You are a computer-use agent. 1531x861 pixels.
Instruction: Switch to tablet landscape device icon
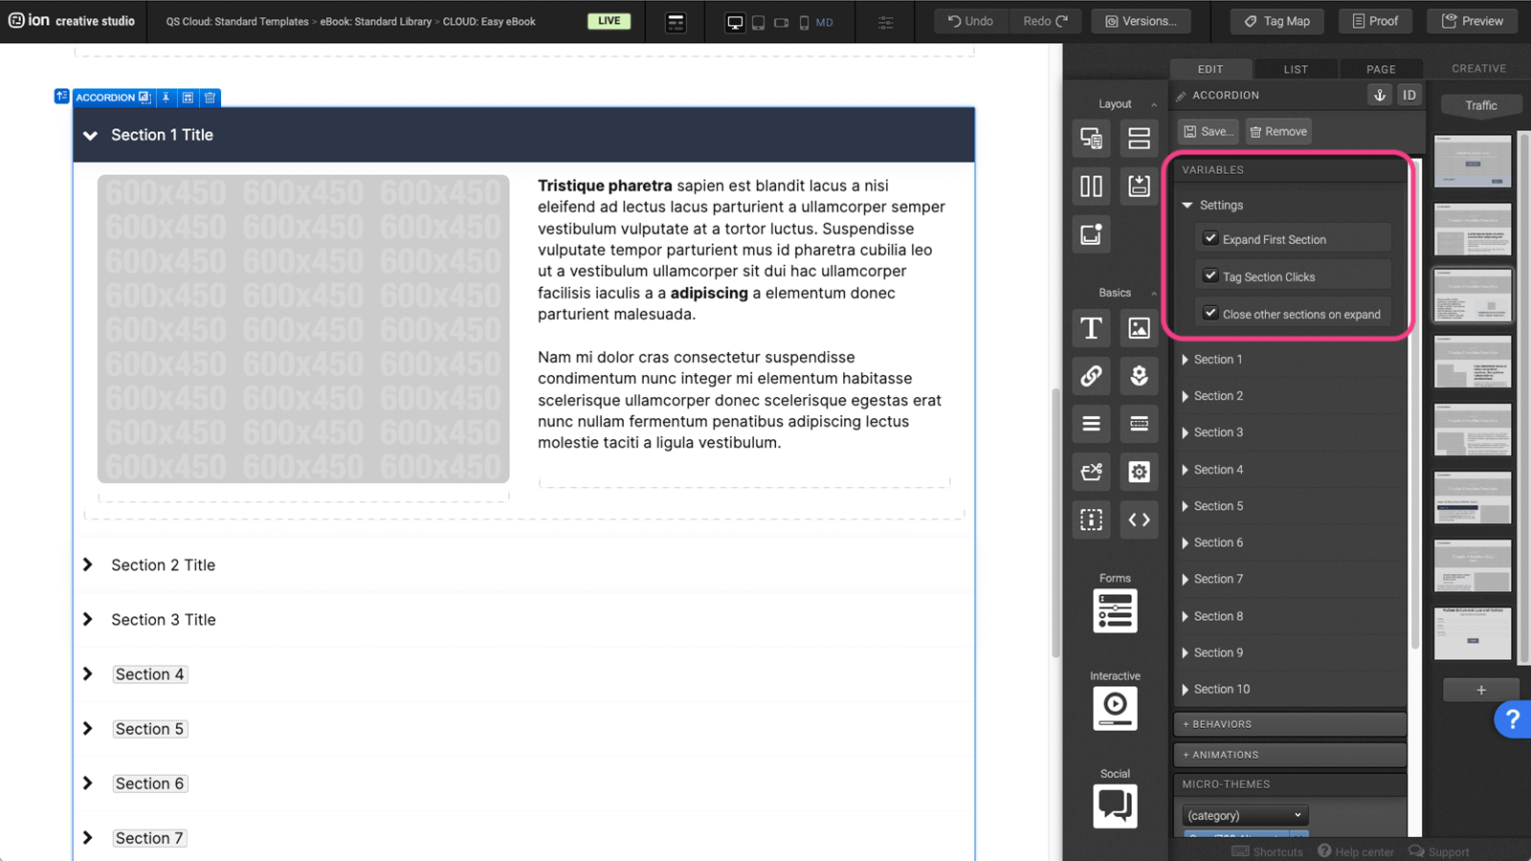781,22
